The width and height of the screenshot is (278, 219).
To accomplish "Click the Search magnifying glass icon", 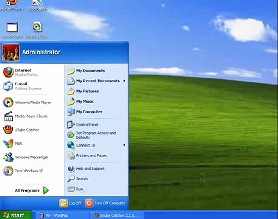I will pyautogui.click(x=71, y=179).
